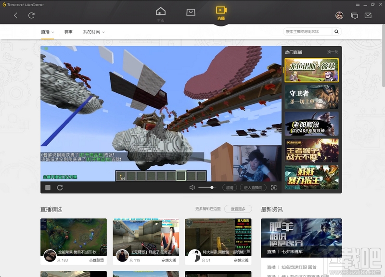
Task: Select the 守卫者 hot stream thumbnail
Action: coord(311,97)
